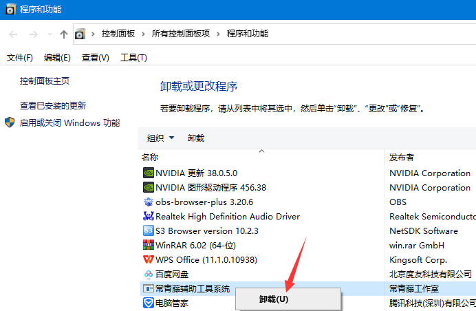The width and height of the screenshot is (476, 311).
Task: Open the 文件(F) menu
Action: coord(20,57)
